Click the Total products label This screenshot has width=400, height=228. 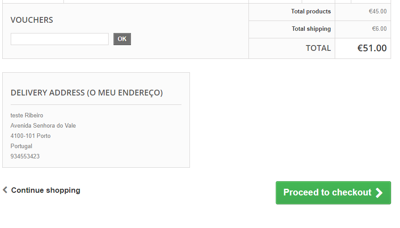click(x=311, y=12)
